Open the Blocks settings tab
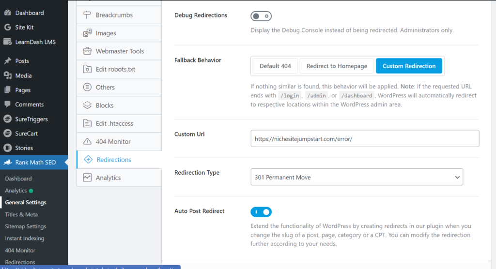This screenshot has width=496, height=269. (x=119, y=105)
